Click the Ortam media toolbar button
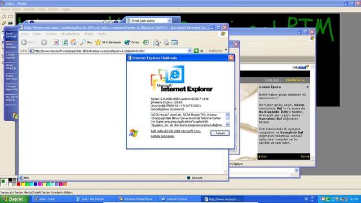Image resolution: width=361 pixels, height=203 pixels. (x=132, y=42)
